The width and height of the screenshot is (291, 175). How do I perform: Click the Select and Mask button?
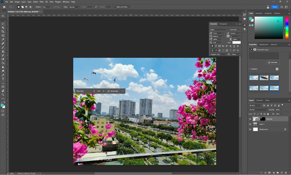pos(123,7)
